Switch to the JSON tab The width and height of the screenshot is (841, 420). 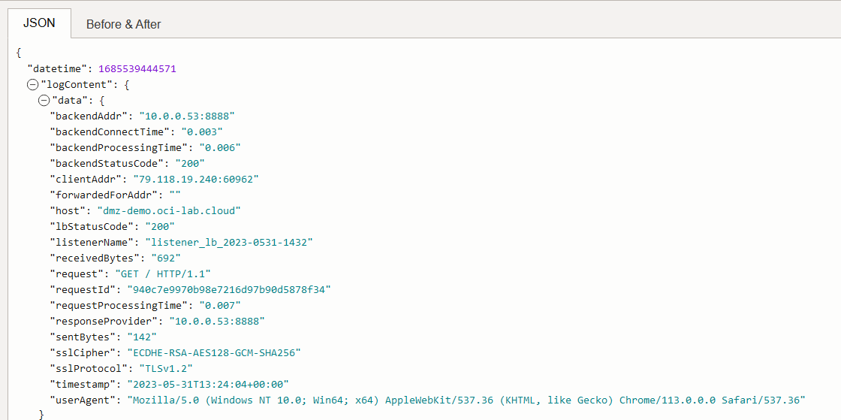(x=39, y=23)
